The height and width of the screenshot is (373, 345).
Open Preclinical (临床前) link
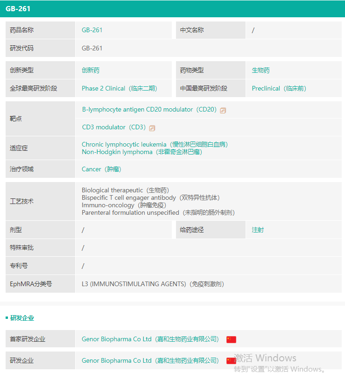pyautogui.click(x=279, y=88)
